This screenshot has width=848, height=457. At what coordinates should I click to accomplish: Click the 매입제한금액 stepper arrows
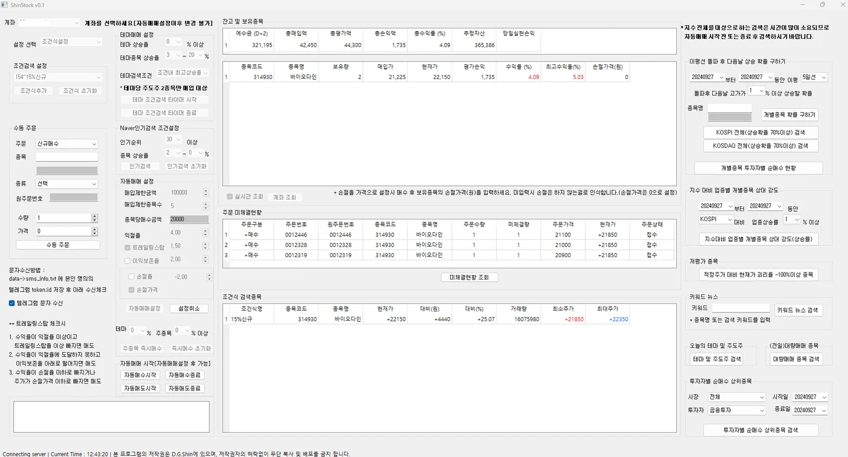tap(206, 193)
